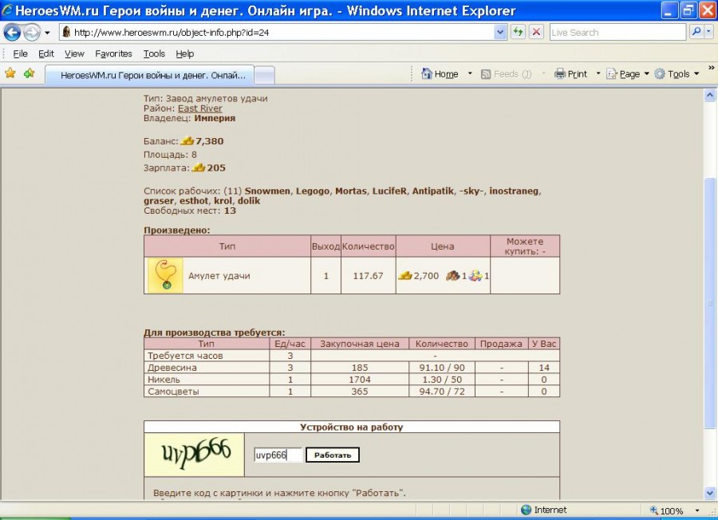Click the address bar URL field

277,33
